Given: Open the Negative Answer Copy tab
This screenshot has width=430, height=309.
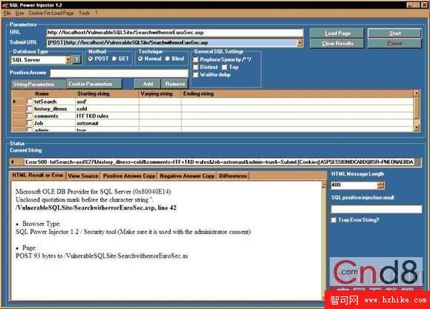Looking at the screenshot, I should (187, 176).
